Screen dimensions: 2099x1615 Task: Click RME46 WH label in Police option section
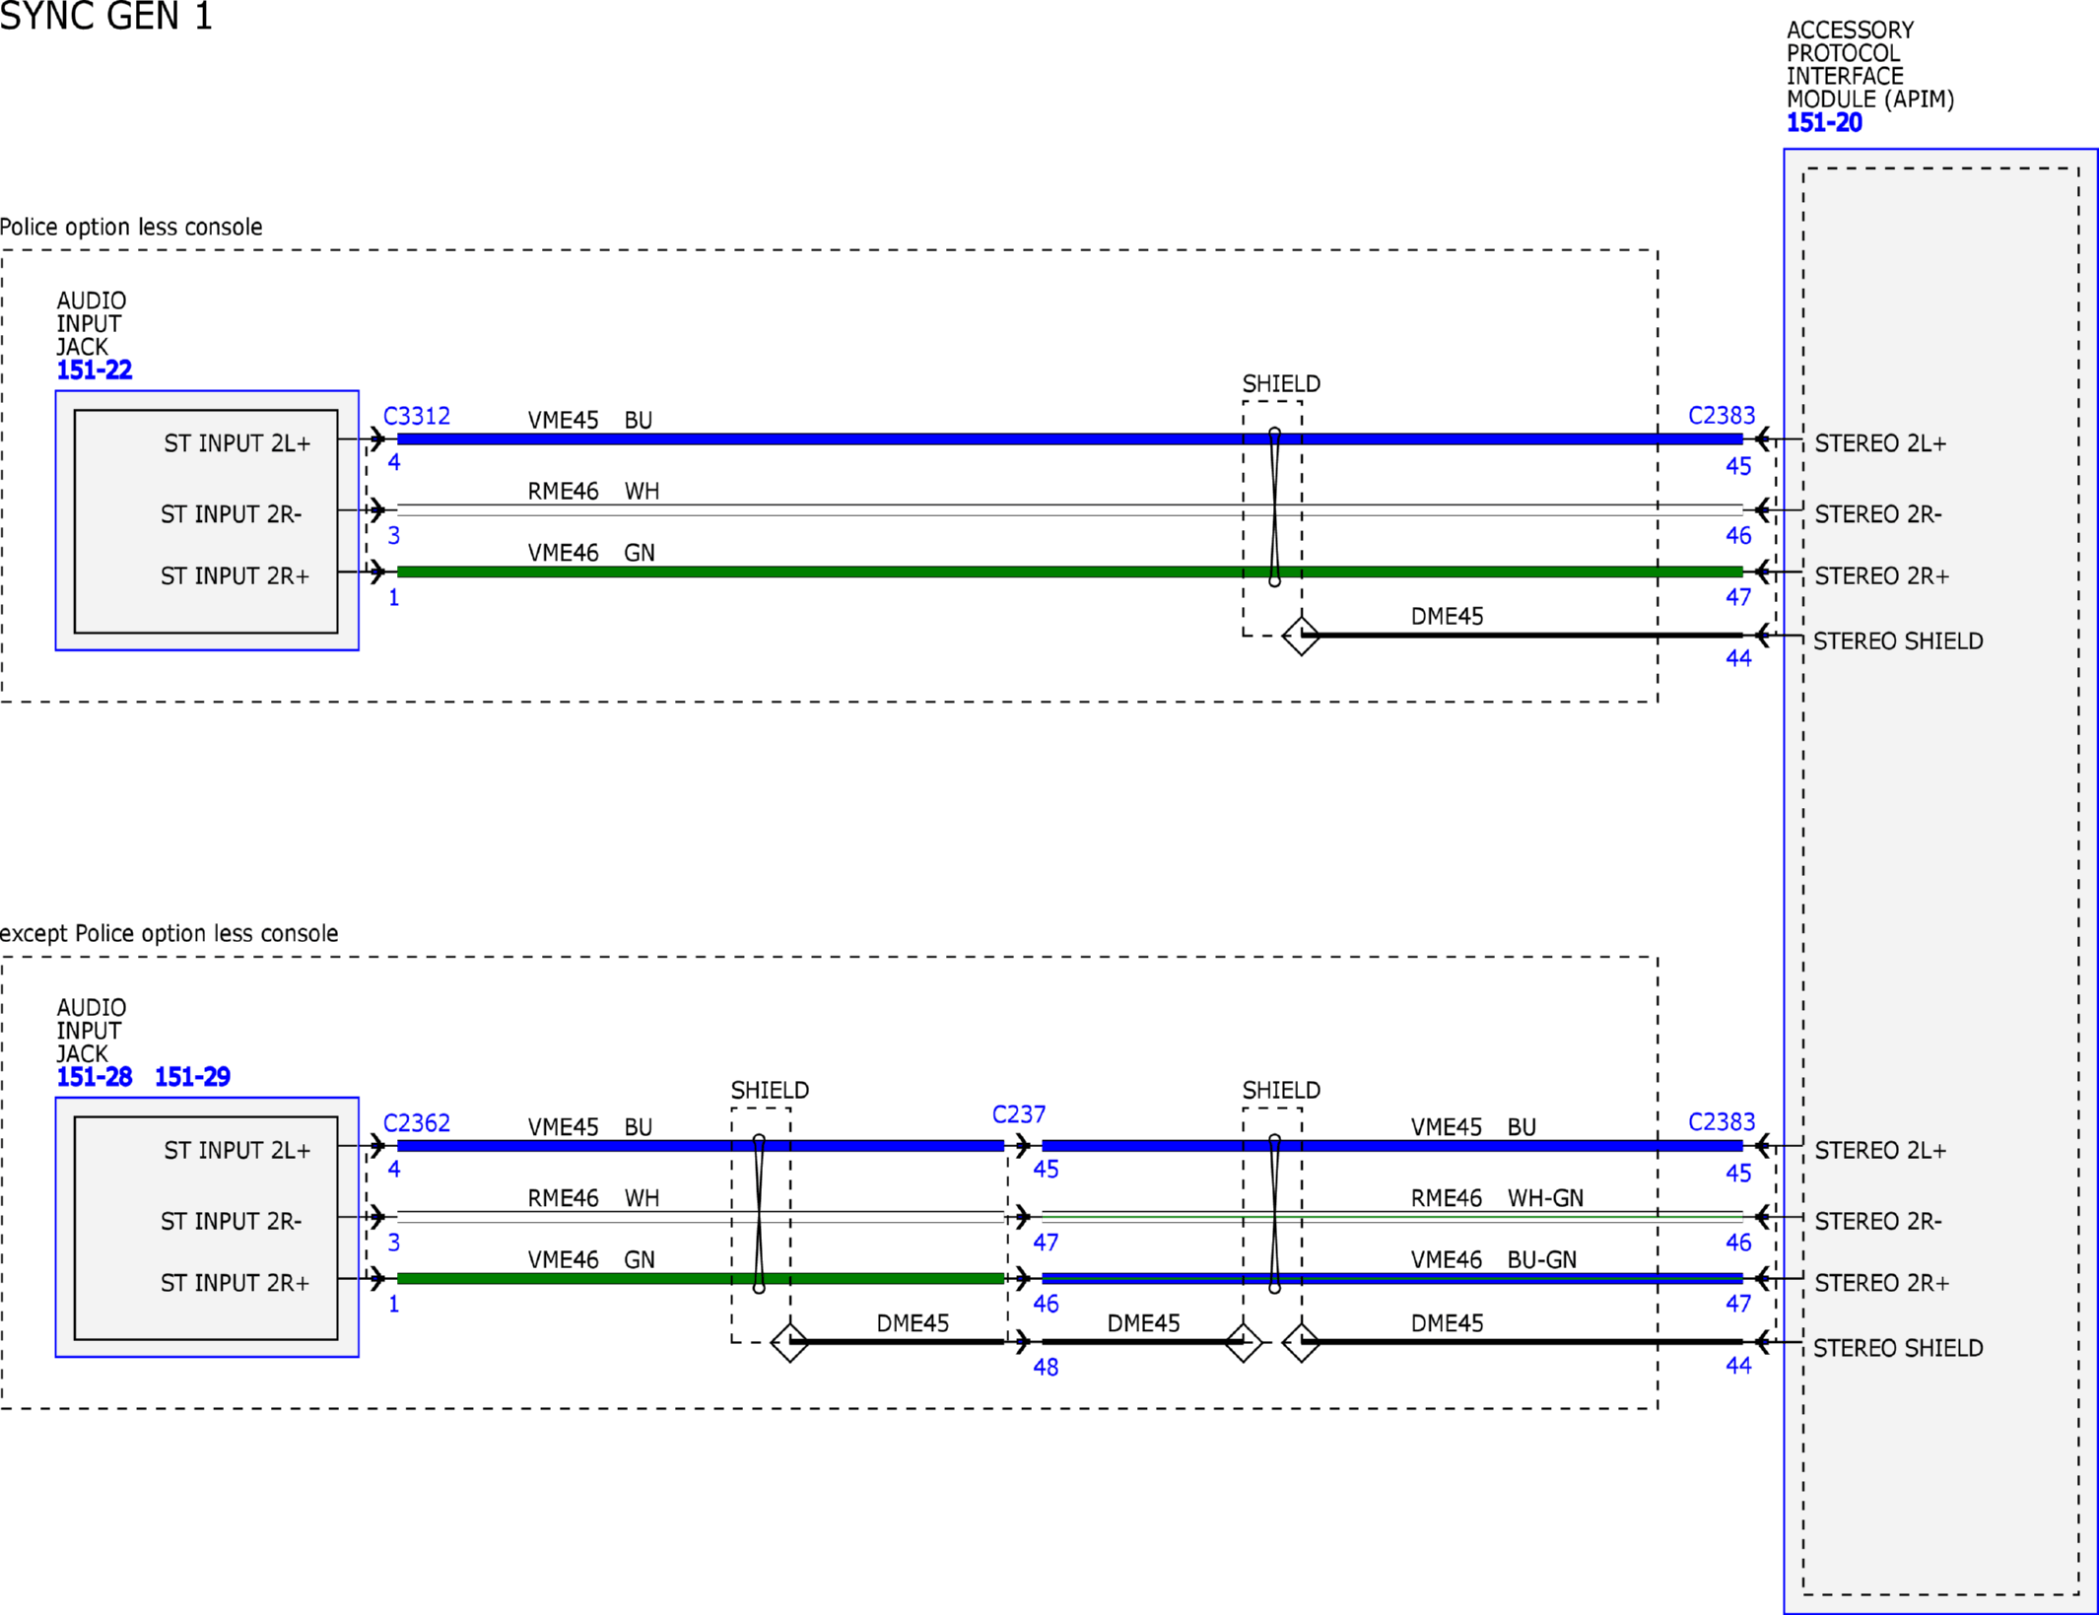click(593, 491)
